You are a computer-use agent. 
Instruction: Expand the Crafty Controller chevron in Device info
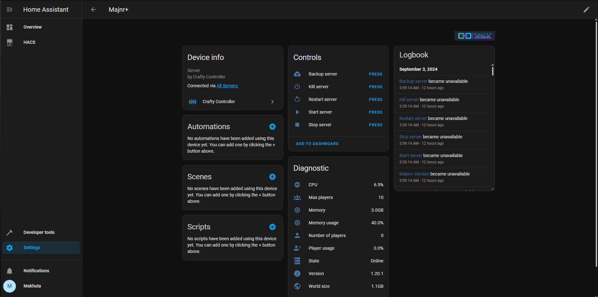coord(272,102)
